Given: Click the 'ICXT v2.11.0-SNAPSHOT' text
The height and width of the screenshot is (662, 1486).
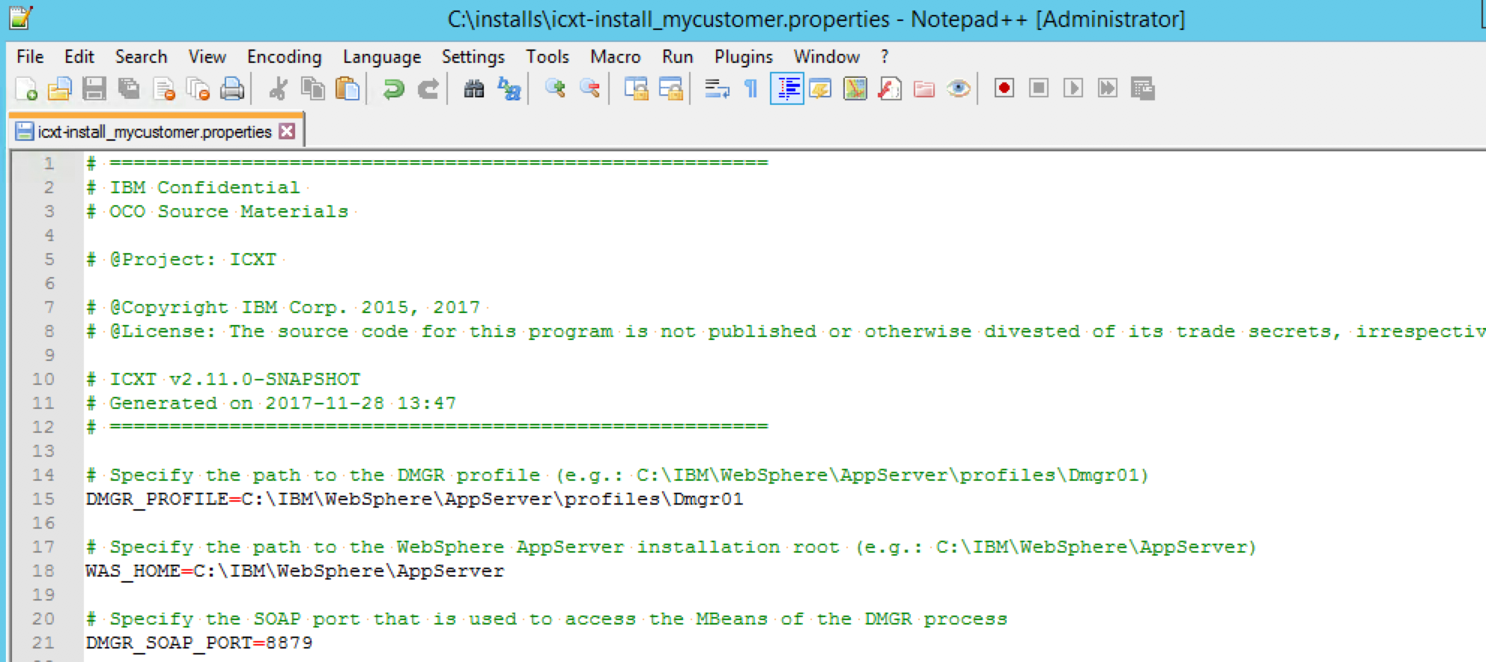Looking at the screenshot, I should coord(235,379).
